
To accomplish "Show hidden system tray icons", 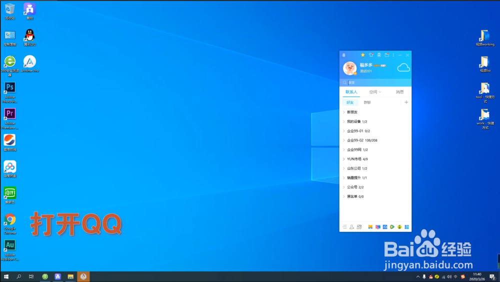I will click(x=418, y=276).
